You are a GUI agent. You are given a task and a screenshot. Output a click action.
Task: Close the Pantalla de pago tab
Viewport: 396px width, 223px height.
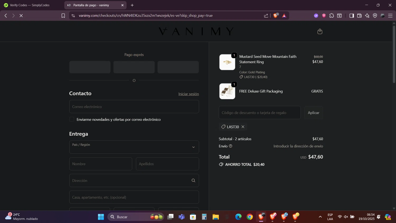122,5
